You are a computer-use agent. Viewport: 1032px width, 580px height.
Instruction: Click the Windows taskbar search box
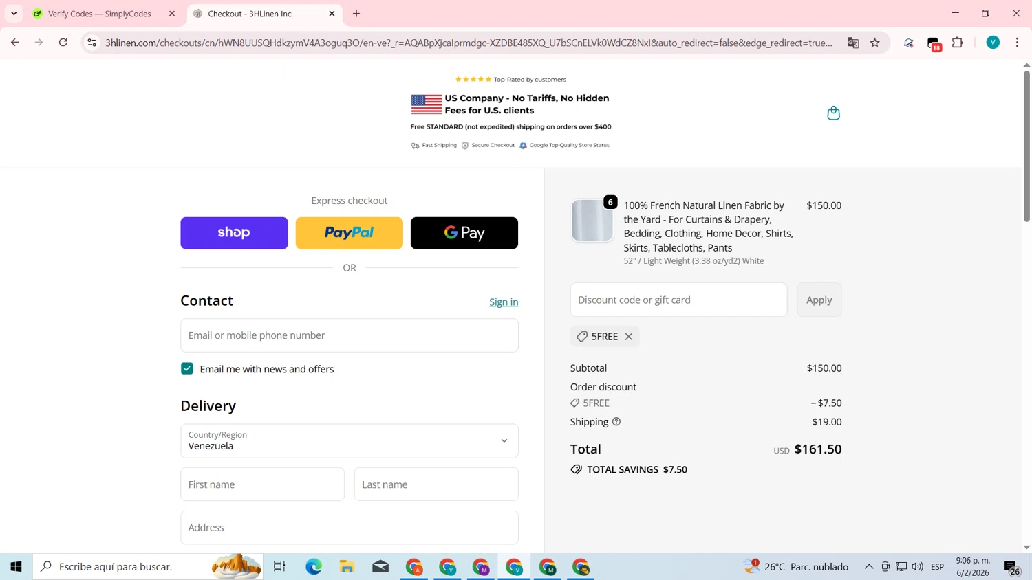point(148,567)
